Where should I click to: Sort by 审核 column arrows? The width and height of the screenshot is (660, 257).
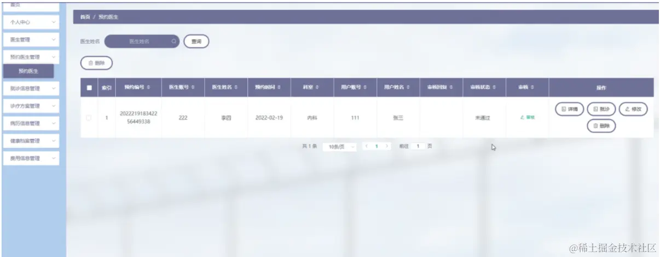532,87
